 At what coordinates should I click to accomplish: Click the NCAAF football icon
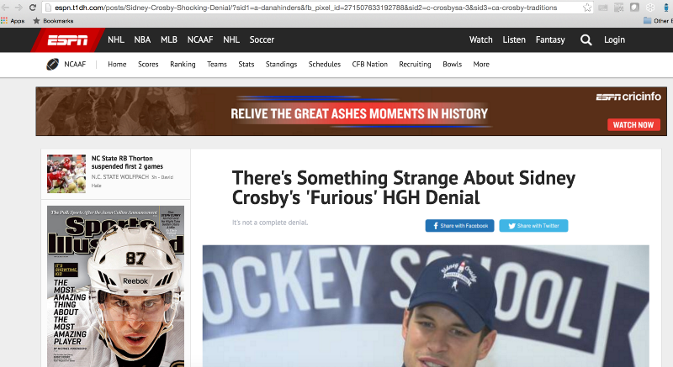coord(52,64)
